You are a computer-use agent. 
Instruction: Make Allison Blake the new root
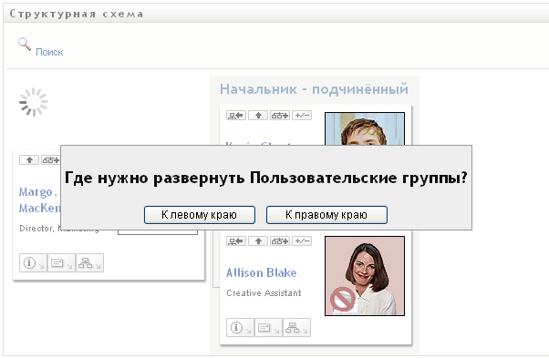pos(236,240)
